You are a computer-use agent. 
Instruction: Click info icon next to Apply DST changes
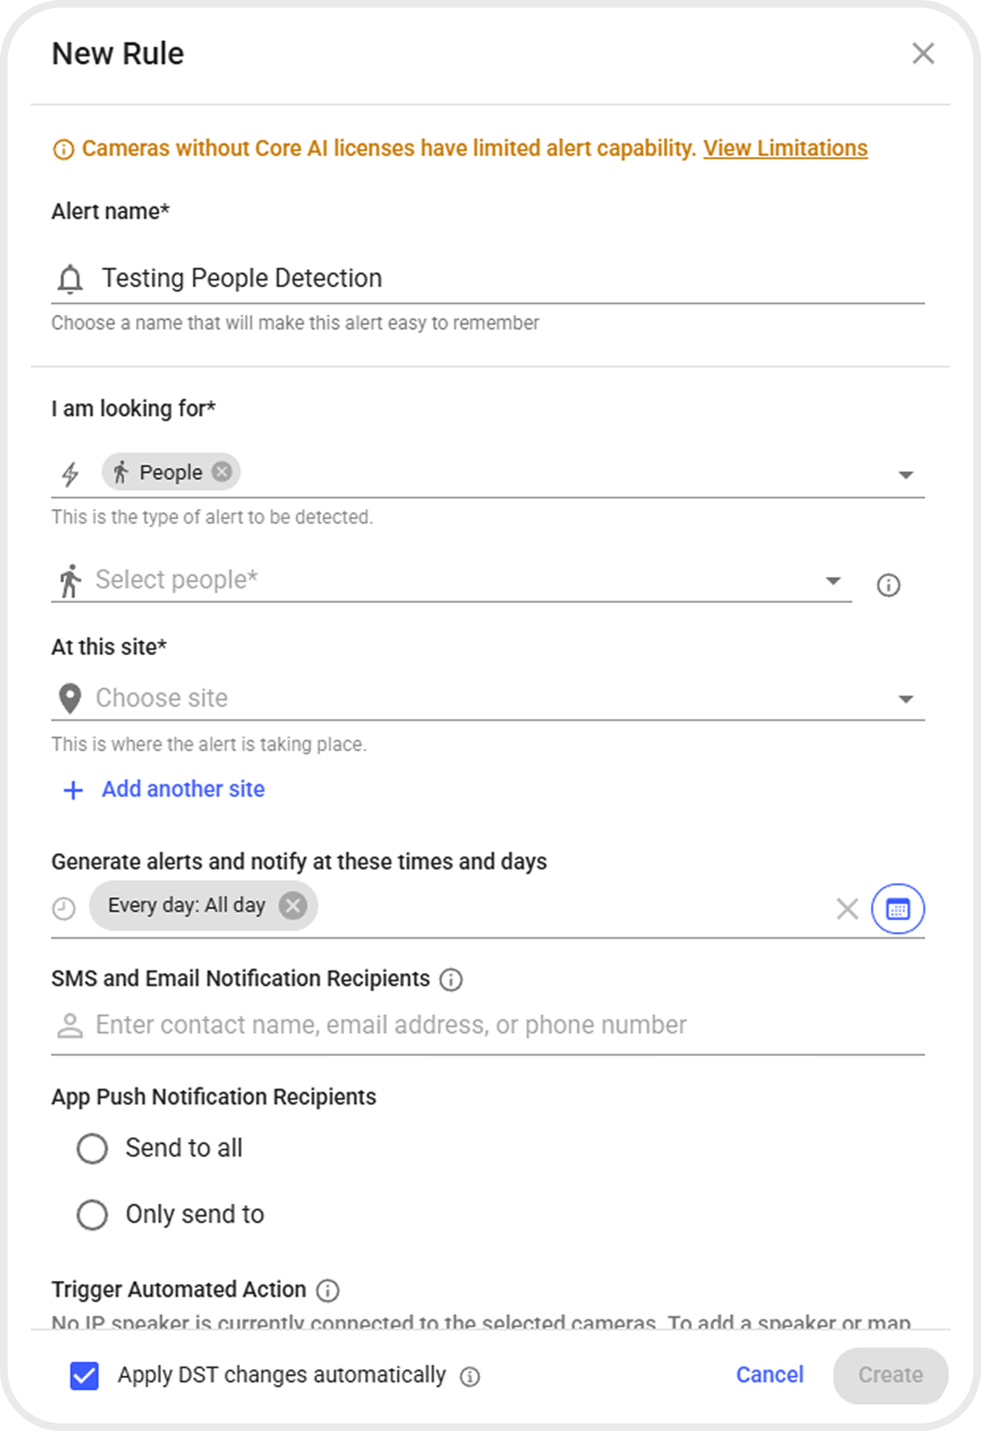pos(470,1377)
